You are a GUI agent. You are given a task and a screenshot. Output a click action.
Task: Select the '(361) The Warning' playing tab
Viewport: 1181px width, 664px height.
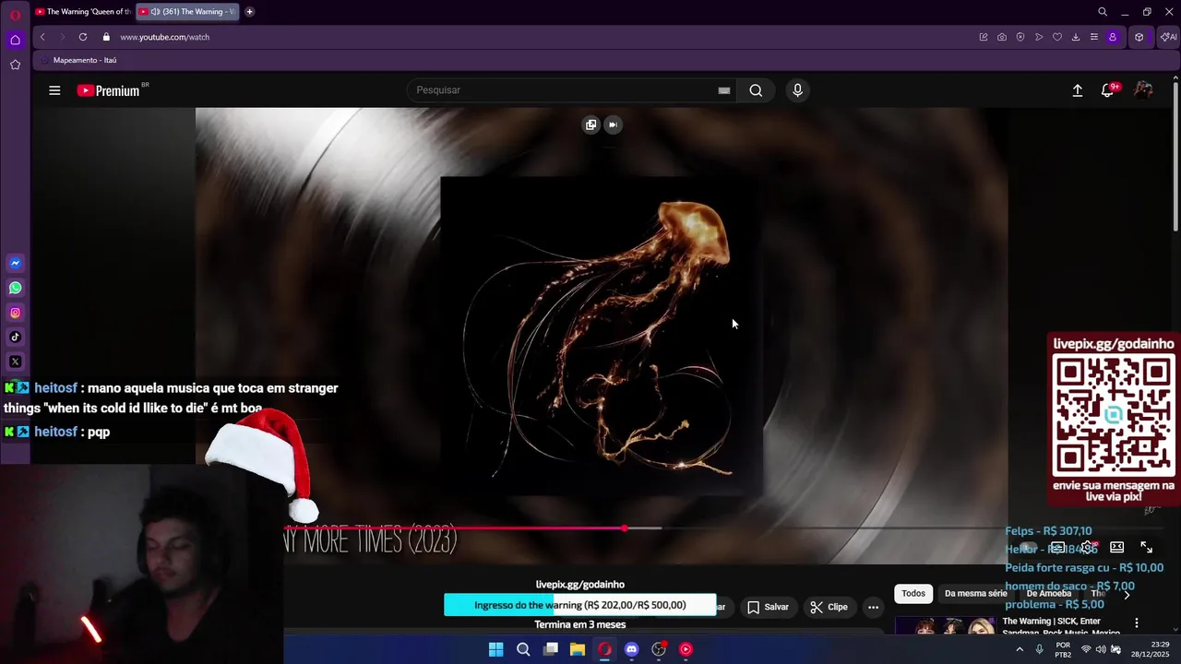click(x=187, y=12)
